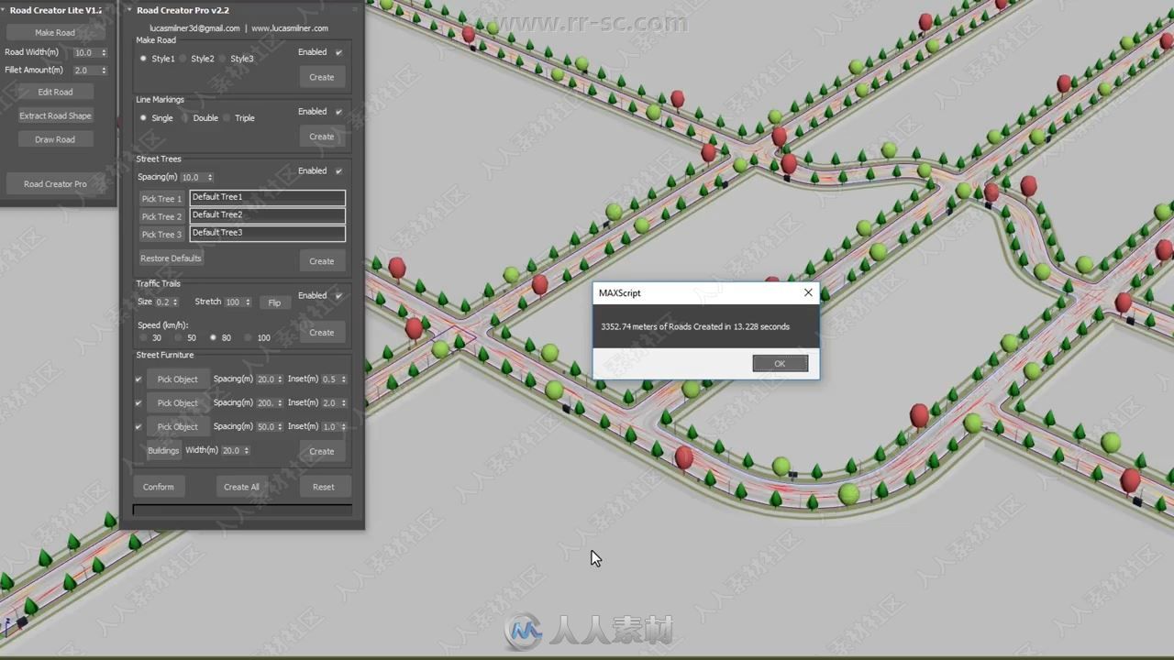Adjust the 2.0 Inset spinner
The width and height of the screenshot is (1174, 660).
(344, 403)
